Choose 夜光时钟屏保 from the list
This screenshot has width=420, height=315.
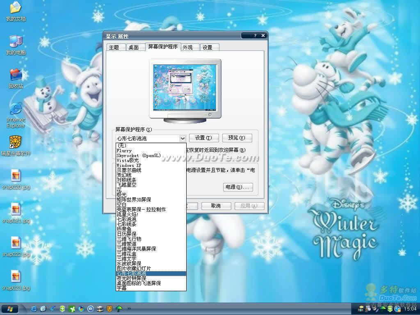[x=131, y=278]
